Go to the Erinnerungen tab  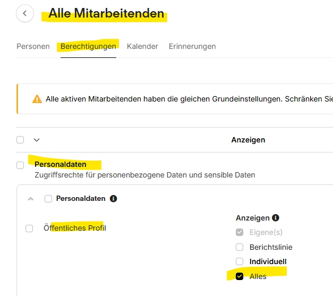pyautogui.click(x=192, y=46)
